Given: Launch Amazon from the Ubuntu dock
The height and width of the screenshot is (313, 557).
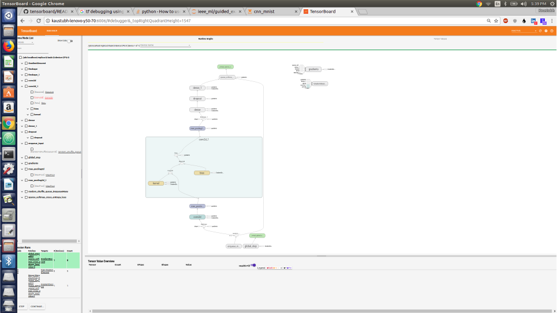Looking at the screenshot, I should coord(9,108).
